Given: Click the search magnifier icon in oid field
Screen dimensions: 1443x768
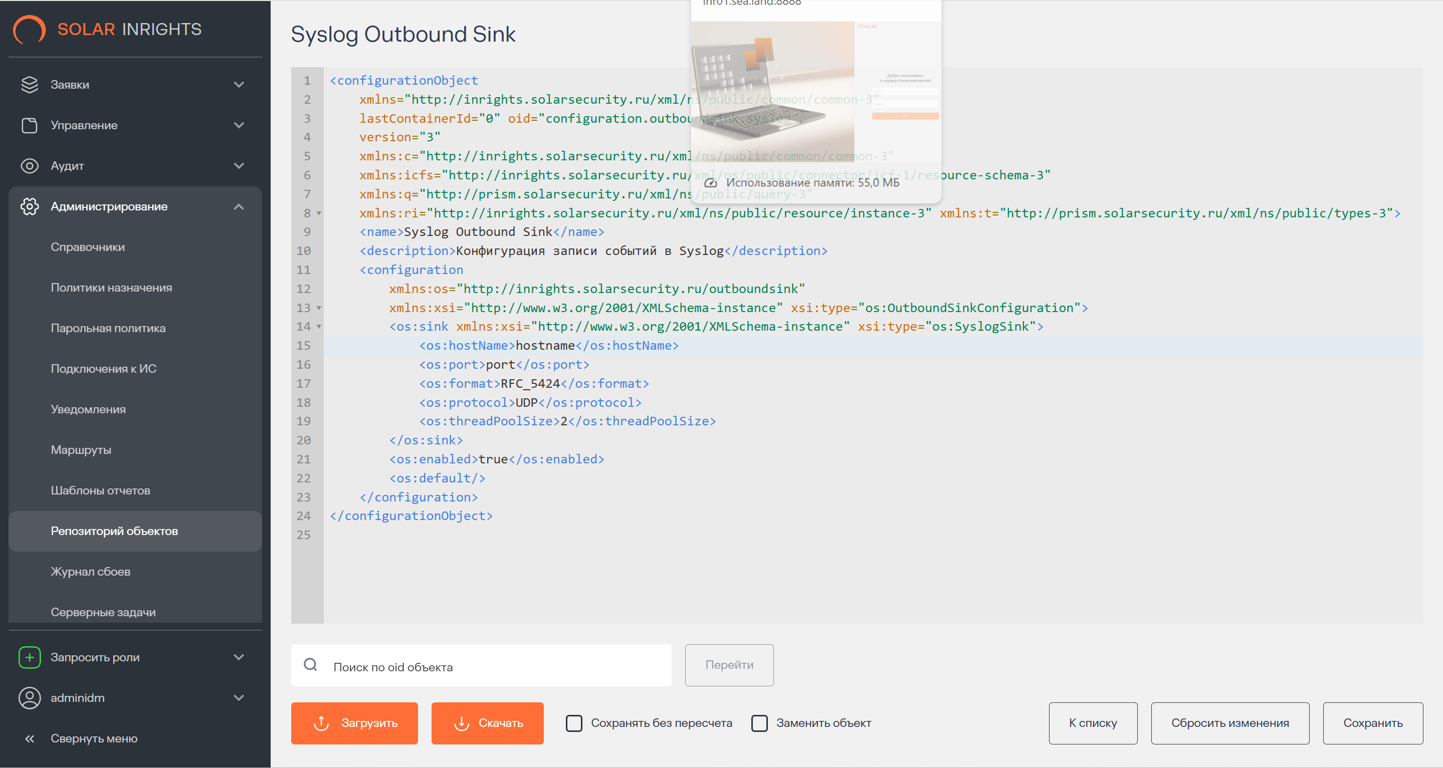Looking at the screenshot, I should [310, 665].
